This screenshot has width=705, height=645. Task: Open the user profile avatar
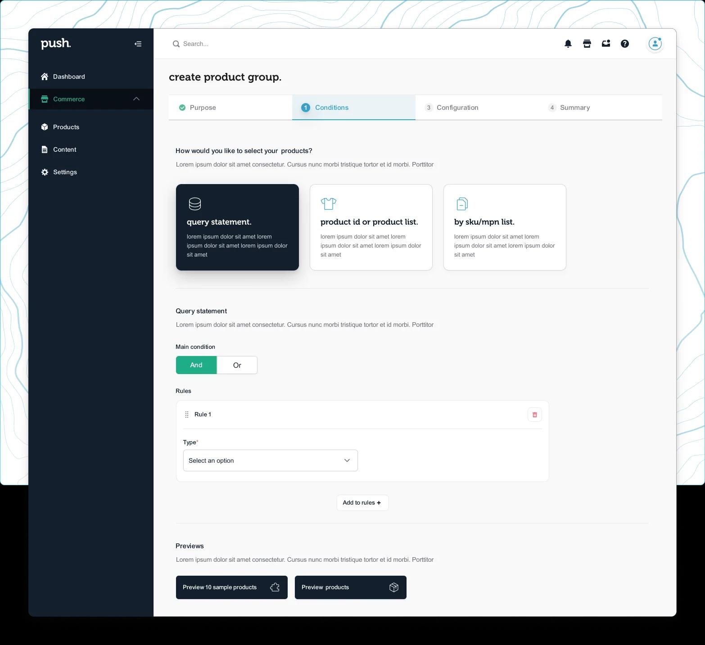(655, 44)
